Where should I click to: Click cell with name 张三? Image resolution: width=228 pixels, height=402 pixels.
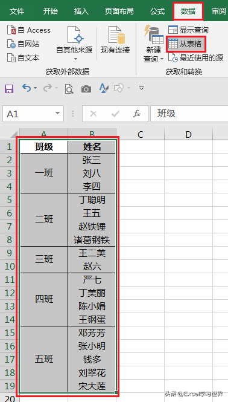[x=92, y=160]
